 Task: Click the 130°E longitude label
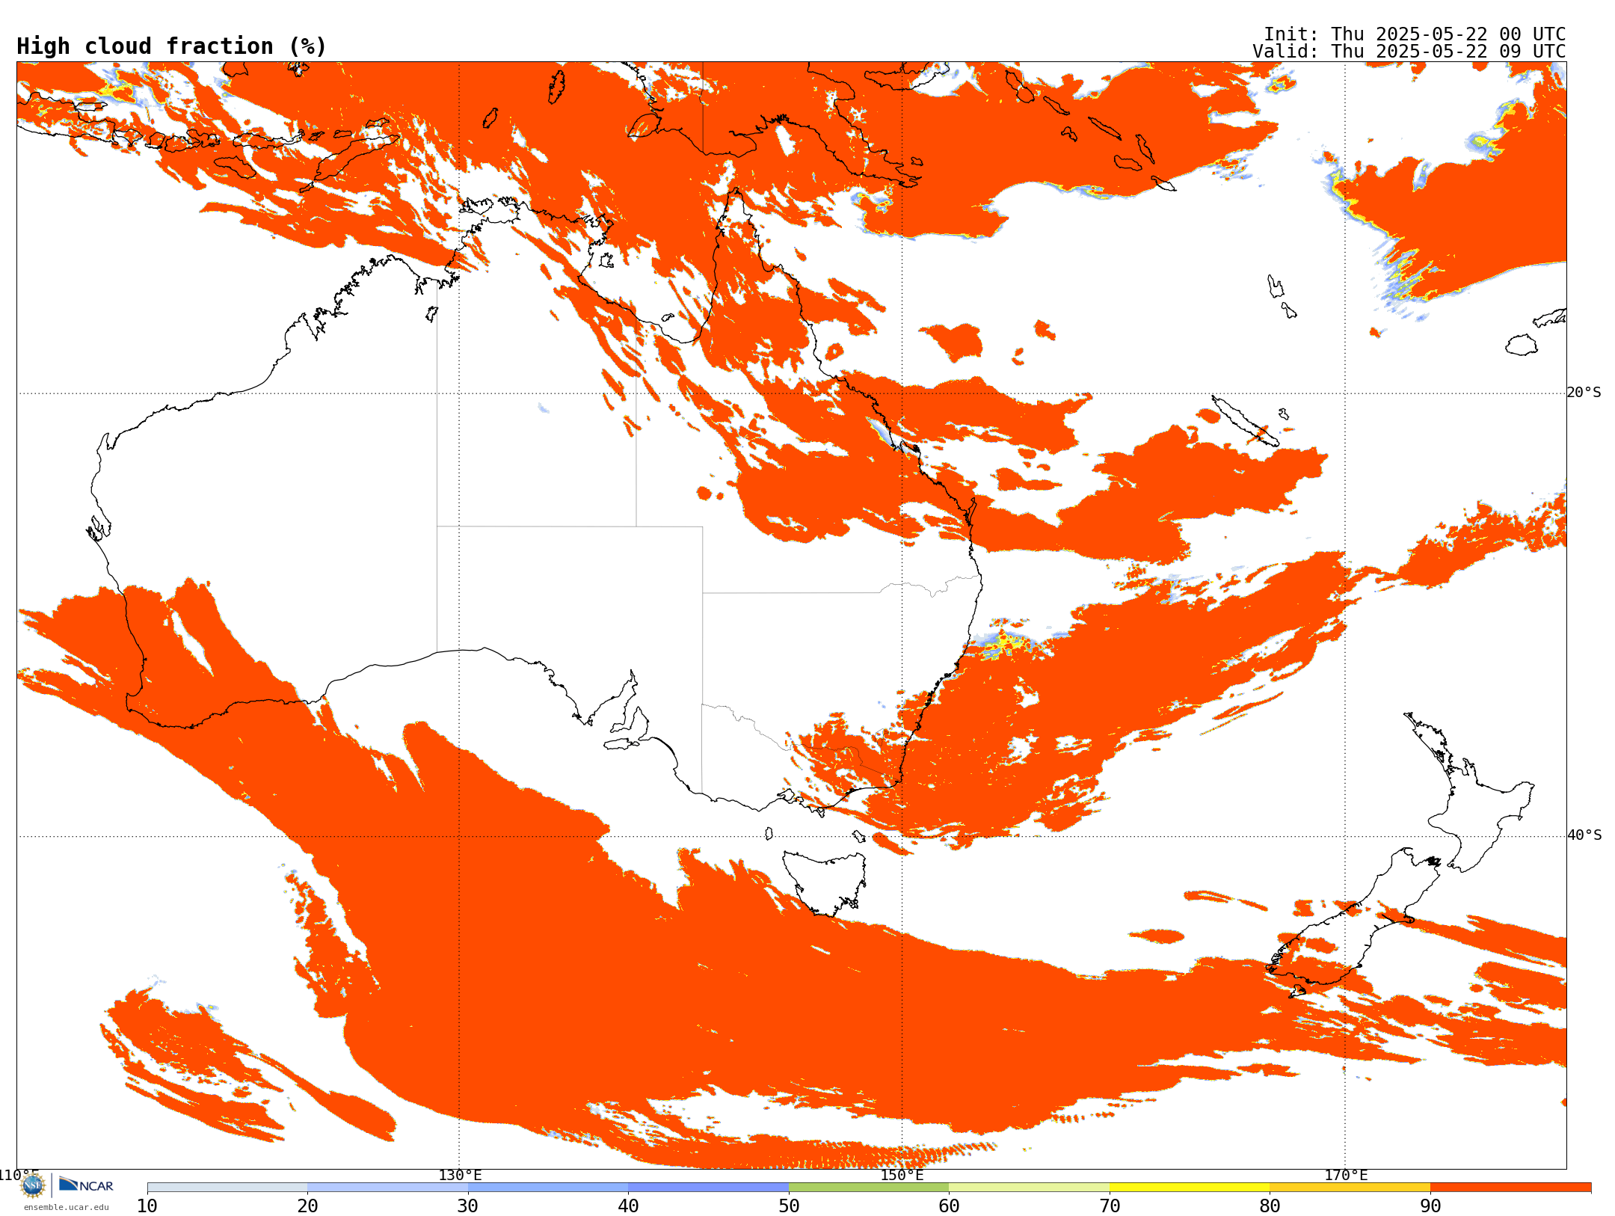pyautogui.click(x=460, y=1176)
